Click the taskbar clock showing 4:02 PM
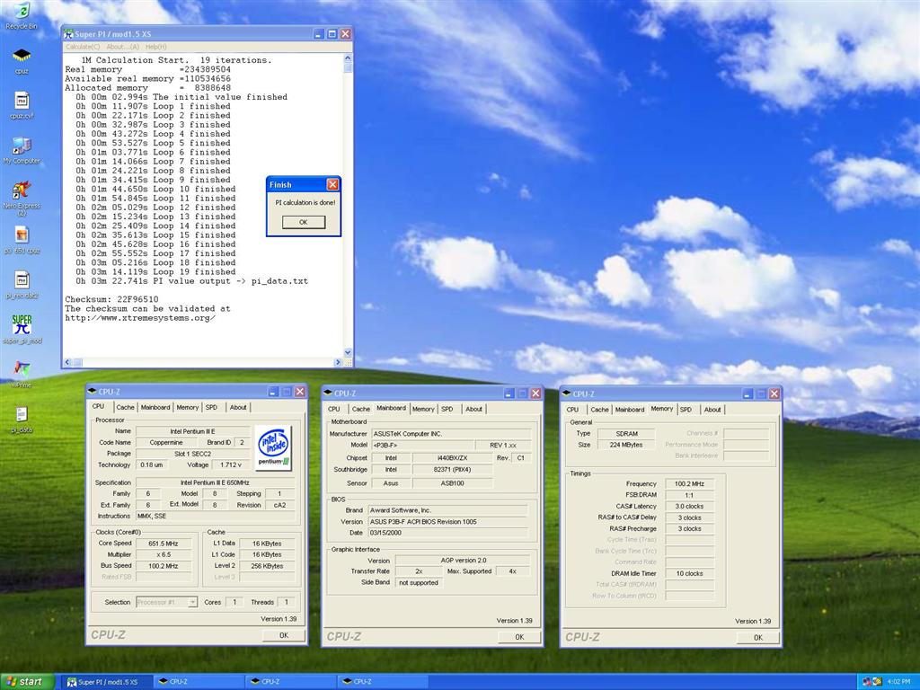The image size is (920, 690). coord(898,682)
